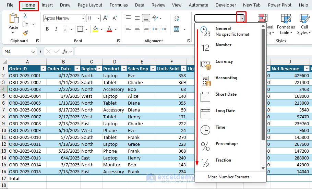Click the Decrease Indent icon

click(x=155, y=29)
